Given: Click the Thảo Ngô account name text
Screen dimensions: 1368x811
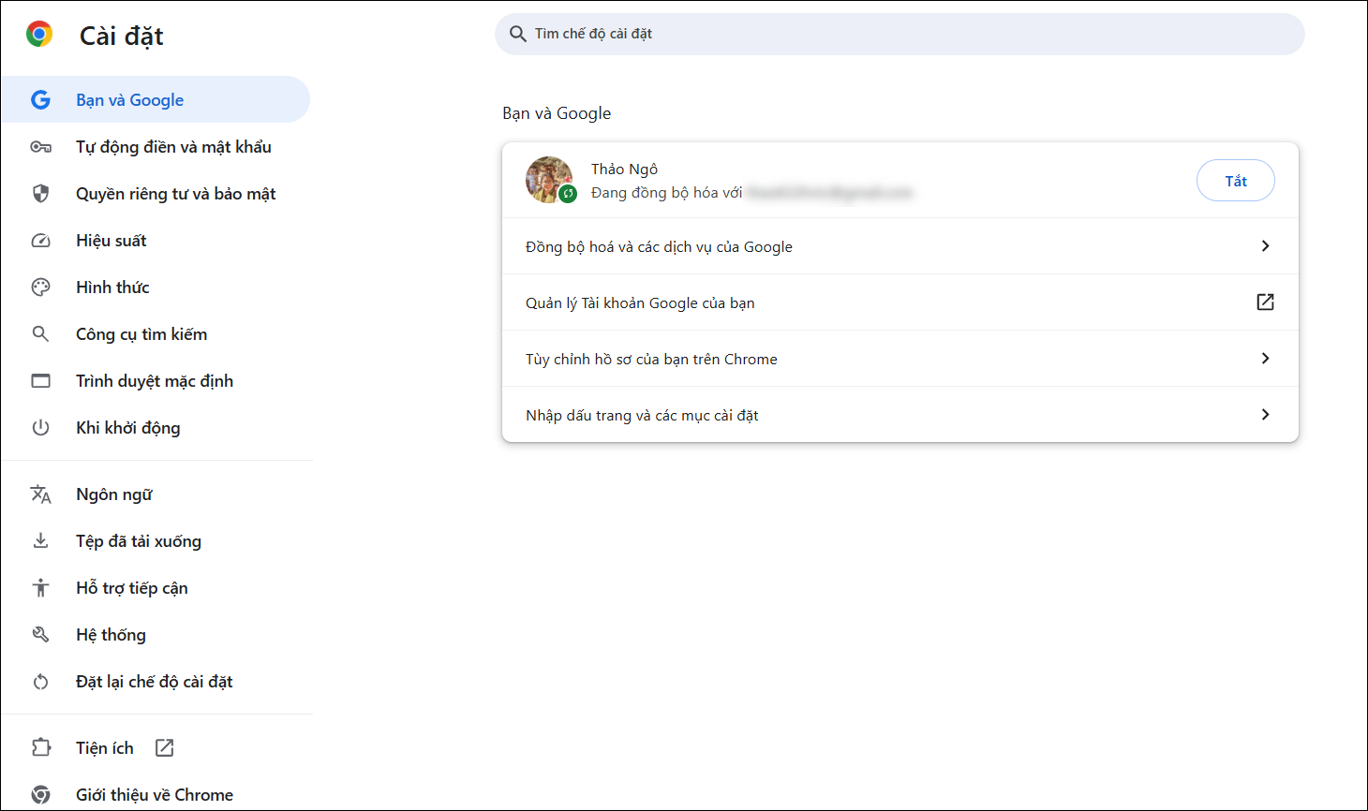Looking at the screenshot, I should [x=624, y=169].
